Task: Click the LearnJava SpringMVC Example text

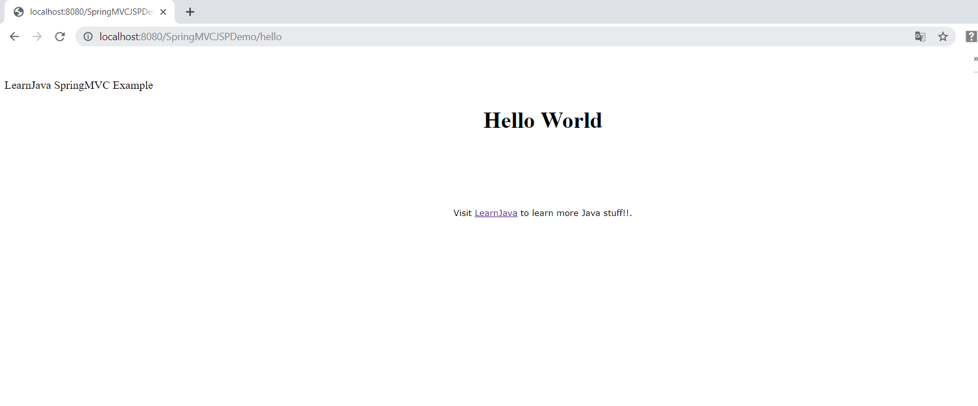Action: point(79,85)
